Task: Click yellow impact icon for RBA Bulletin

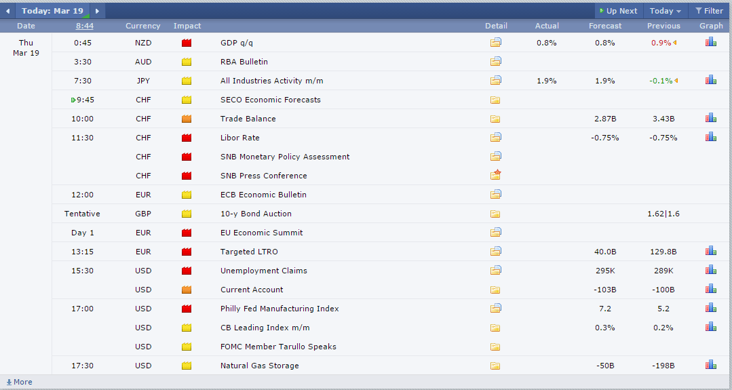Action: [x=187, y=62]
